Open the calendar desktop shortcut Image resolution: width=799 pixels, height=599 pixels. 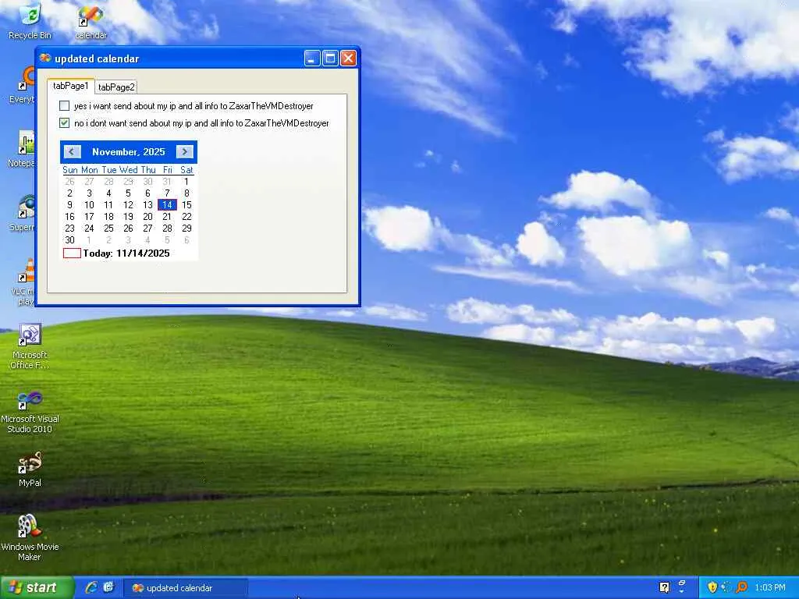click(x=91, y=21)
